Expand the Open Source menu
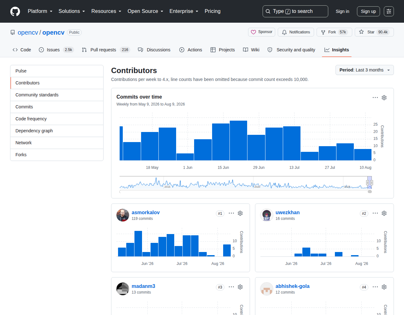This screenshot has width=404, height=315. click(146, 11)
